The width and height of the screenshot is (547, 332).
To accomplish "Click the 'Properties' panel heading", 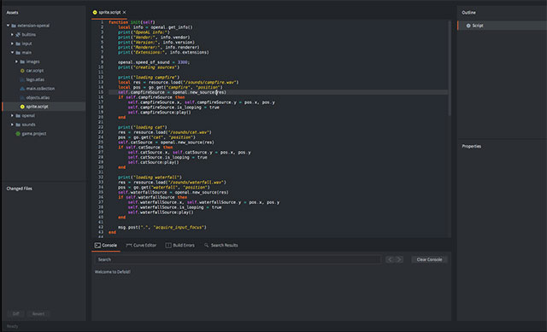I will 472,146.
